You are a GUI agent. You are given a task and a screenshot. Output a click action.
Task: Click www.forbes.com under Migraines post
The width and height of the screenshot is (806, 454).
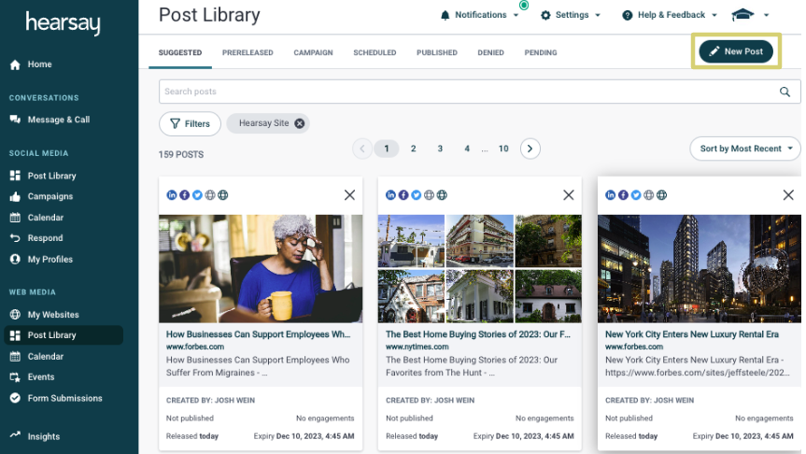tap(195, 348)
